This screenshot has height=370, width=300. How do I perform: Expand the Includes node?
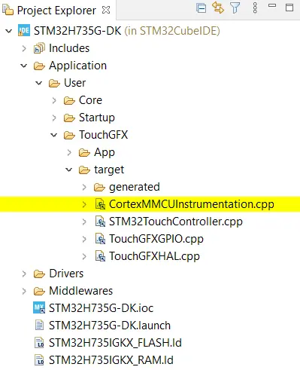pos(24,48)
